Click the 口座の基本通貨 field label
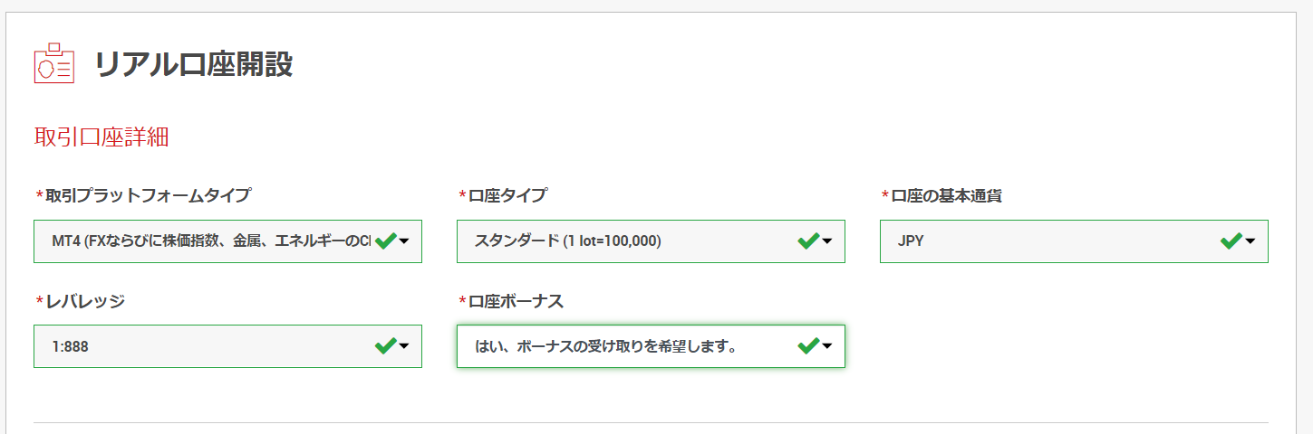The height and width of the screenshot is (434, 1313). click(947, 195)
